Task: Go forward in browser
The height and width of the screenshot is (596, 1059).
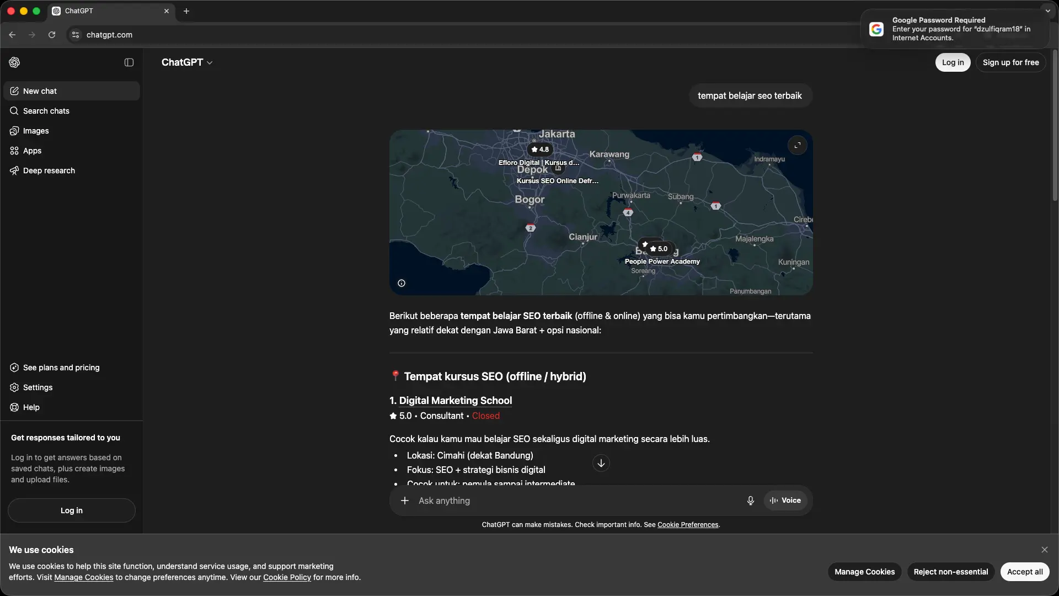Action: pyautogui.click(x=32, y=35)
